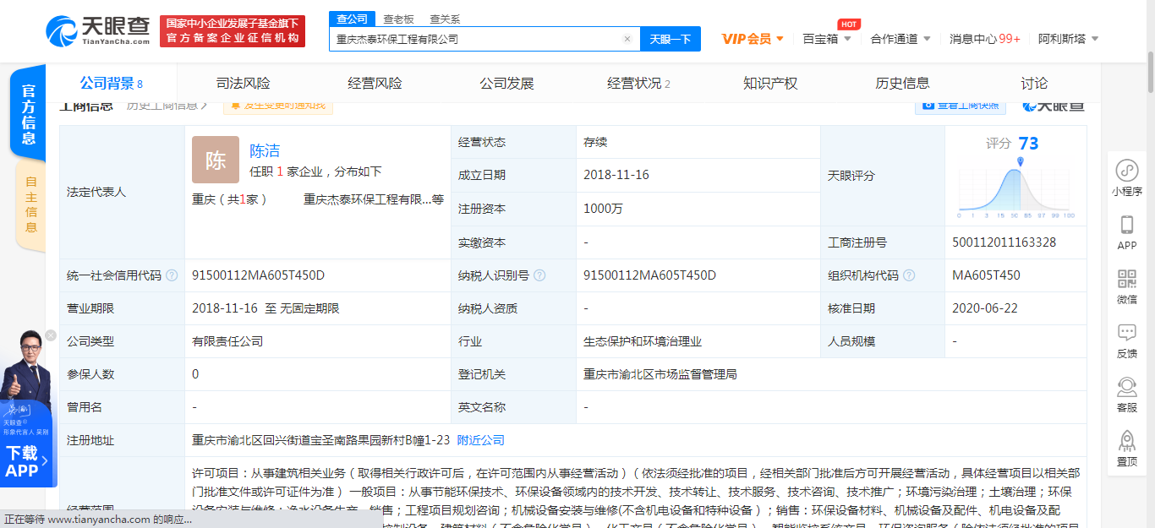Expand the VIP会员 dropdown
The width and height of the screenshot is (1155, 528).
tap(779, 39)
